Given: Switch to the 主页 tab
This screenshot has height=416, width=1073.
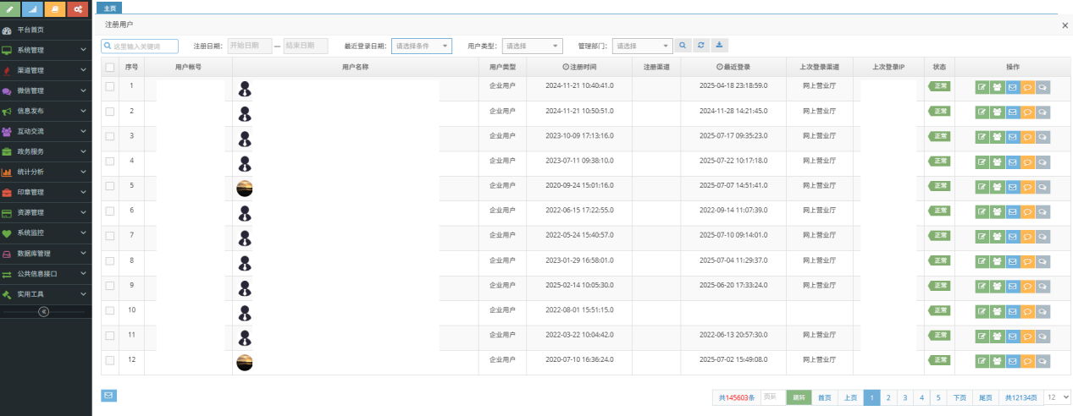Looking at the screenshot, I should click(x=109, y=8).
